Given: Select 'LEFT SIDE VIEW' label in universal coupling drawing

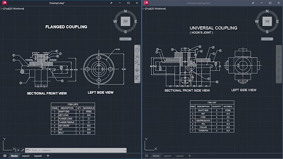Looking at the screenshot, I should (244, 90).
